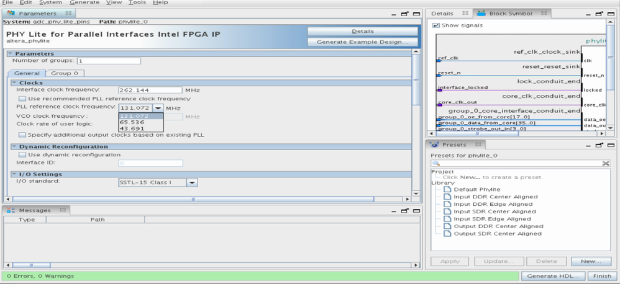
Task: Collapse the Parameters section
Action: (x=11, y=54)
